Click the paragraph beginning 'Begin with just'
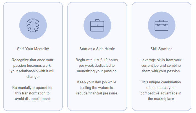Viewport: 196px width, 113px height. point(97,65)
